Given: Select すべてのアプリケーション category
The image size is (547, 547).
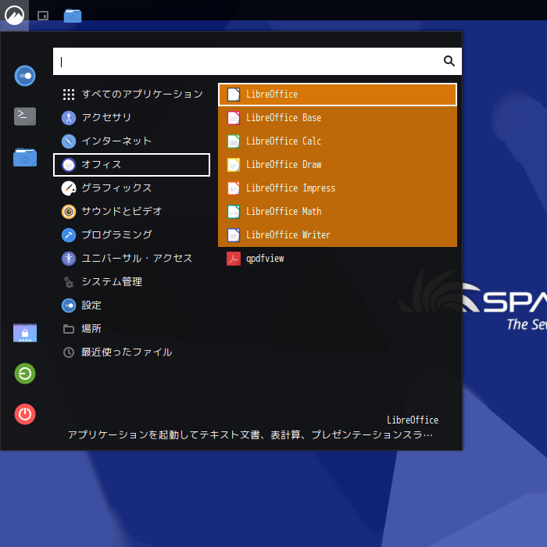Looking at the screenshot, I should 131,95.
